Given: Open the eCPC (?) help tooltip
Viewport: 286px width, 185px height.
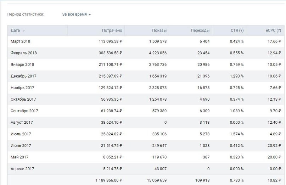Looking at the screenshot, I should click(x=279, y=30).
